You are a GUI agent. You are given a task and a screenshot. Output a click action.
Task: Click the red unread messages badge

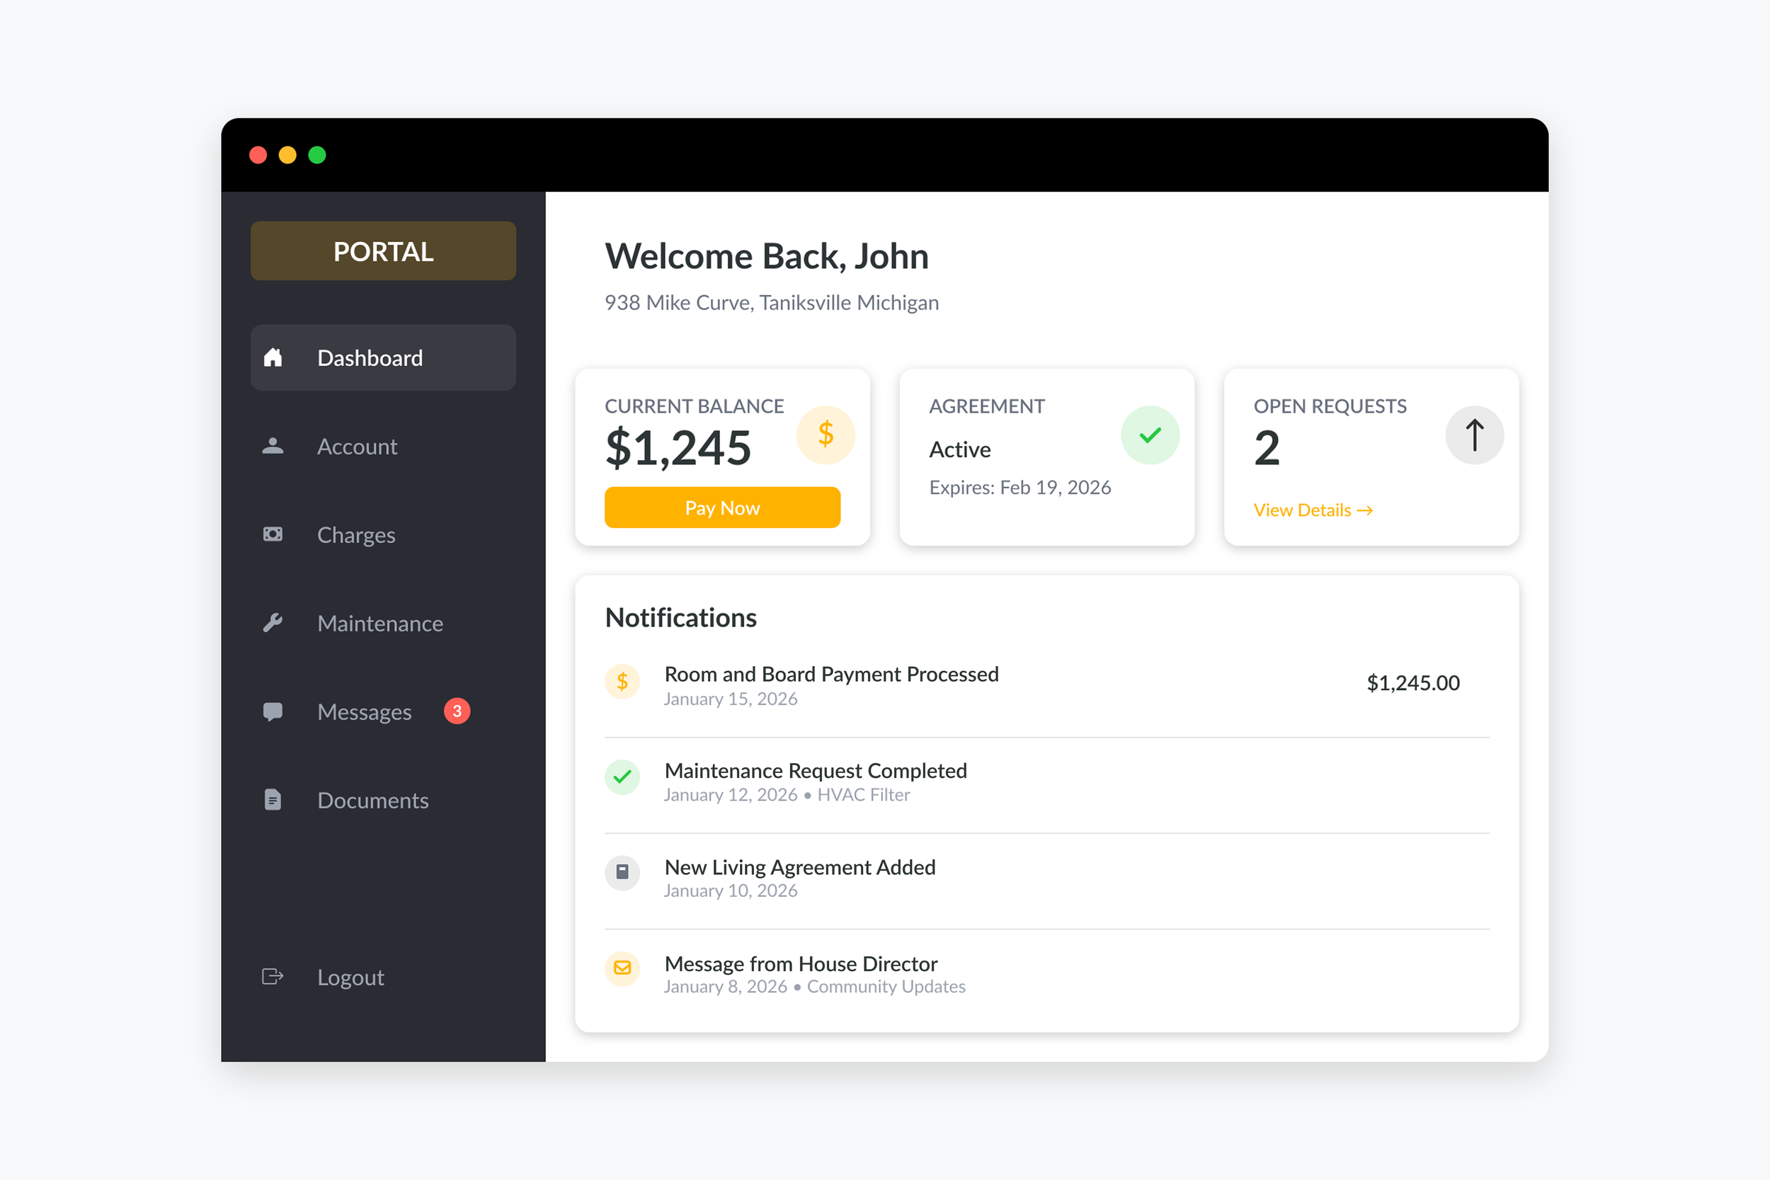tap(457, 711)
